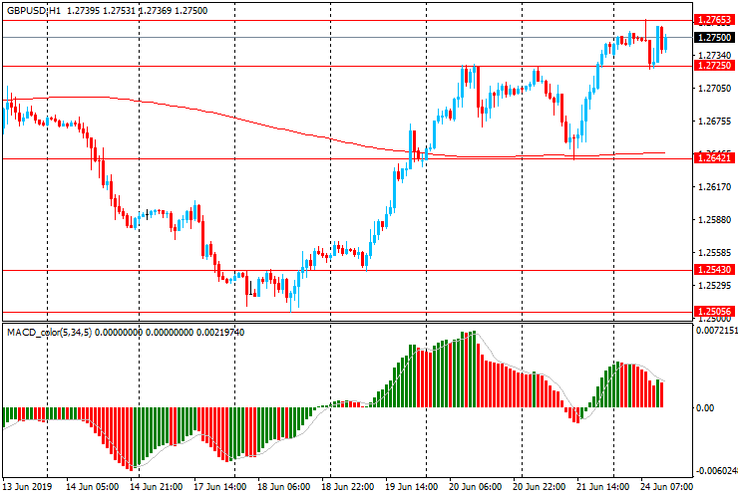Click the 20 Jun 06:00 time label

pyautogui.click(x=476, y=486)
